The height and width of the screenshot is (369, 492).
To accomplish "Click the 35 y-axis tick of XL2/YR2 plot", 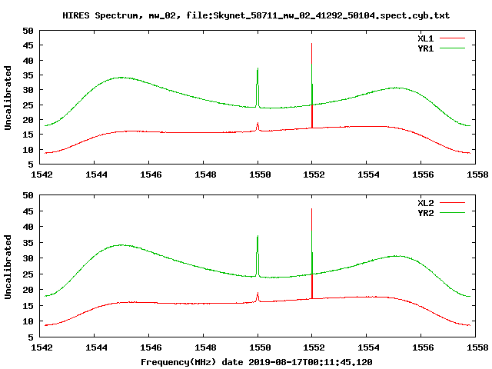I will 28,243.
